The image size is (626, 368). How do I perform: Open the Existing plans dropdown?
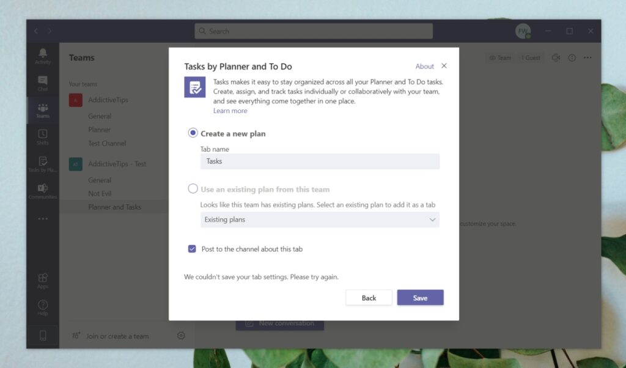click(x=320, y=219)
